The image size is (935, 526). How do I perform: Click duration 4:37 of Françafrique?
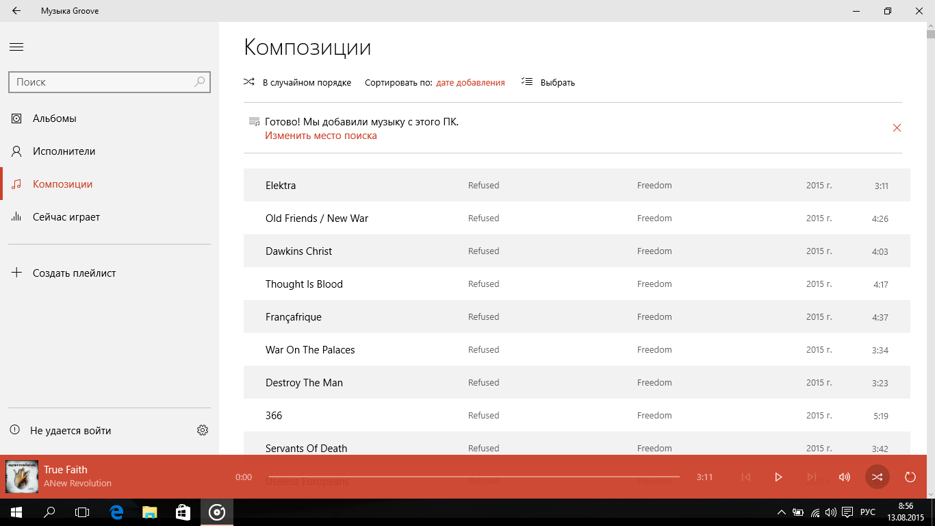tap(880, 318)
